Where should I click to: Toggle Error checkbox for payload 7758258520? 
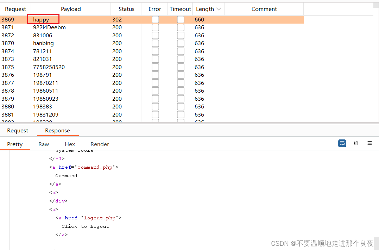(155, 67)
